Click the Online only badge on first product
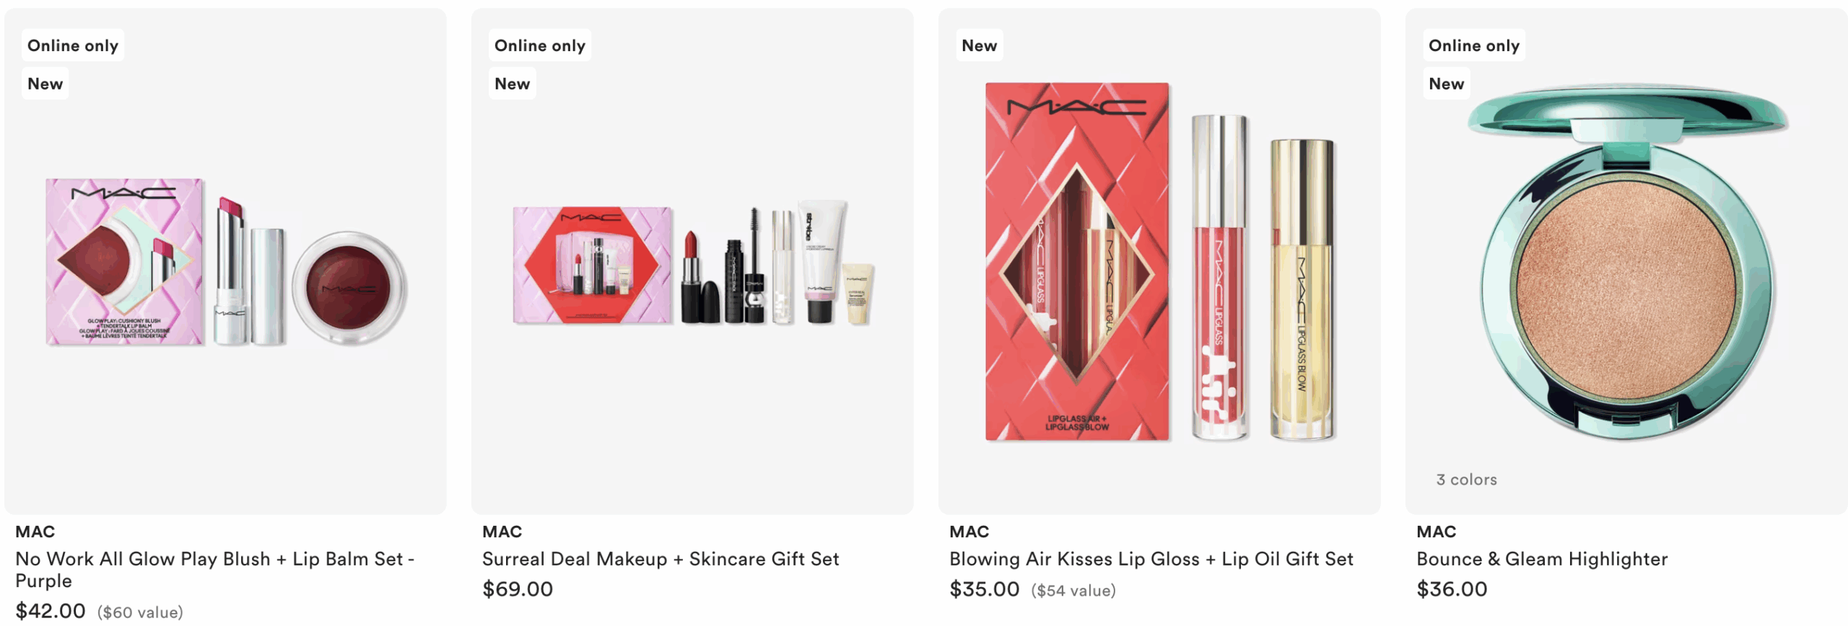 click(73, 45)
